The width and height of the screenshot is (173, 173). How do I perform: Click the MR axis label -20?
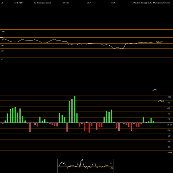point(169,130)
